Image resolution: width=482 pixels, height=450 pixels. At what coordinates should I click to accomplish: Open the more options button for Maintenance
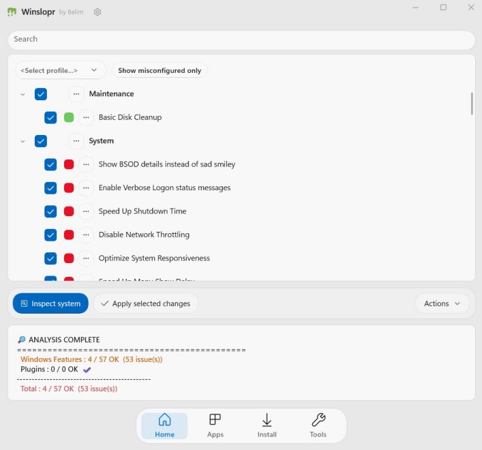(76, 94)
